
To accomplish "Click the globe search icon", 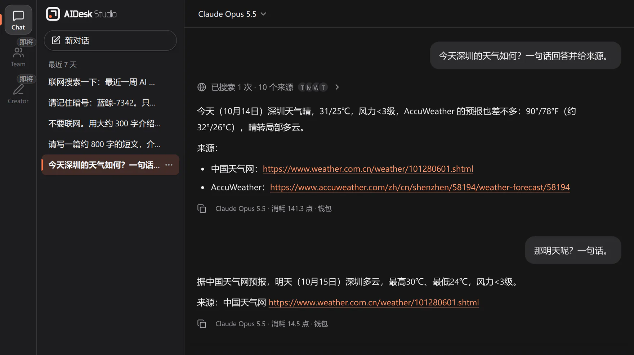I will (x=202, y=87).
